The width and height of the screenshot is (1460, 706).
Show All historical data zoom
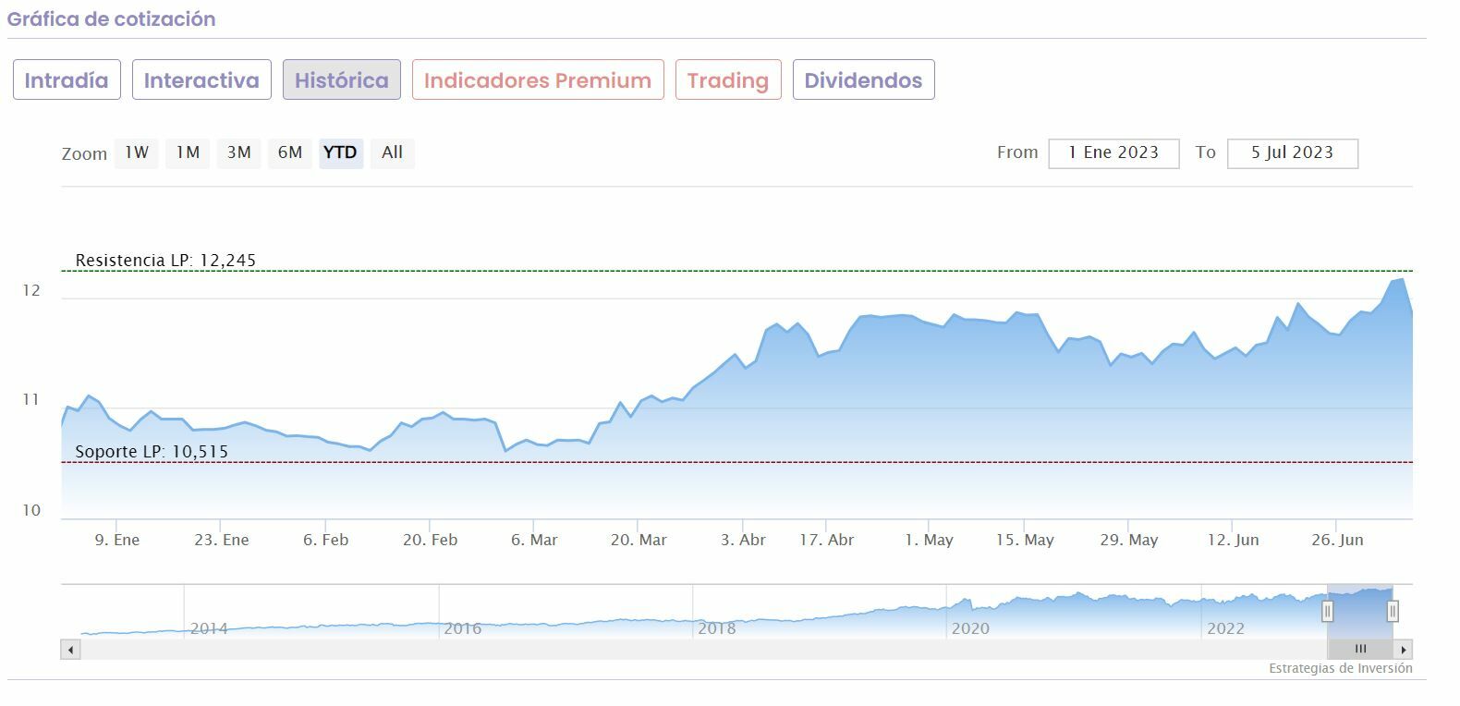[x=392, y=152]
